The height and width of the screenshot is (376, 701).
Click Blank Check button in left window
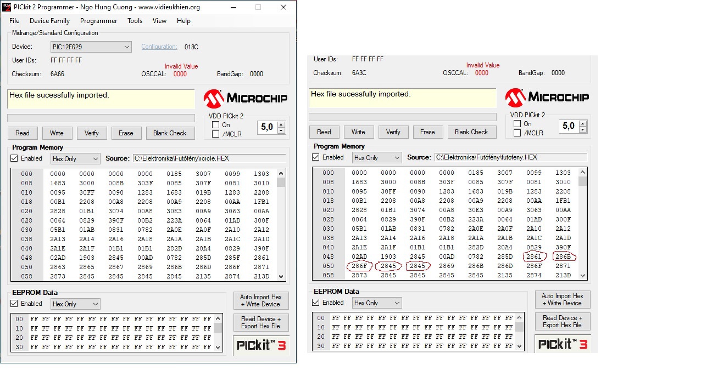(x=170, y=133)
